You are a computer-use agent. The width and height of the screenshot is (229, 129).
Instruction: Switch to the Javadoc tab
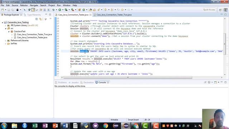pyautogui.click(x=74, y=82)
